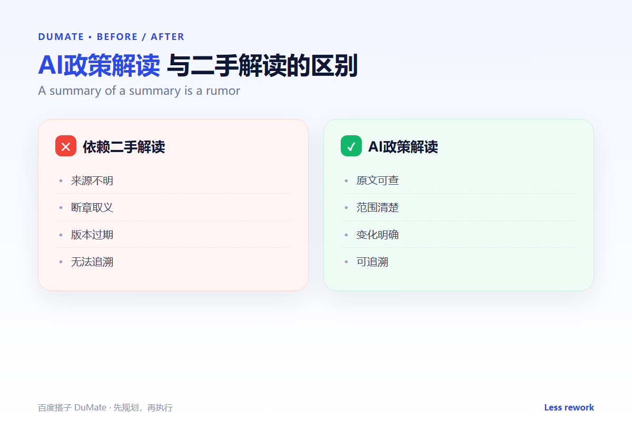Image resolution: width=632 pixels, height=421 pixels.
Task: Click the list item 来源不明
Action: 173,181
